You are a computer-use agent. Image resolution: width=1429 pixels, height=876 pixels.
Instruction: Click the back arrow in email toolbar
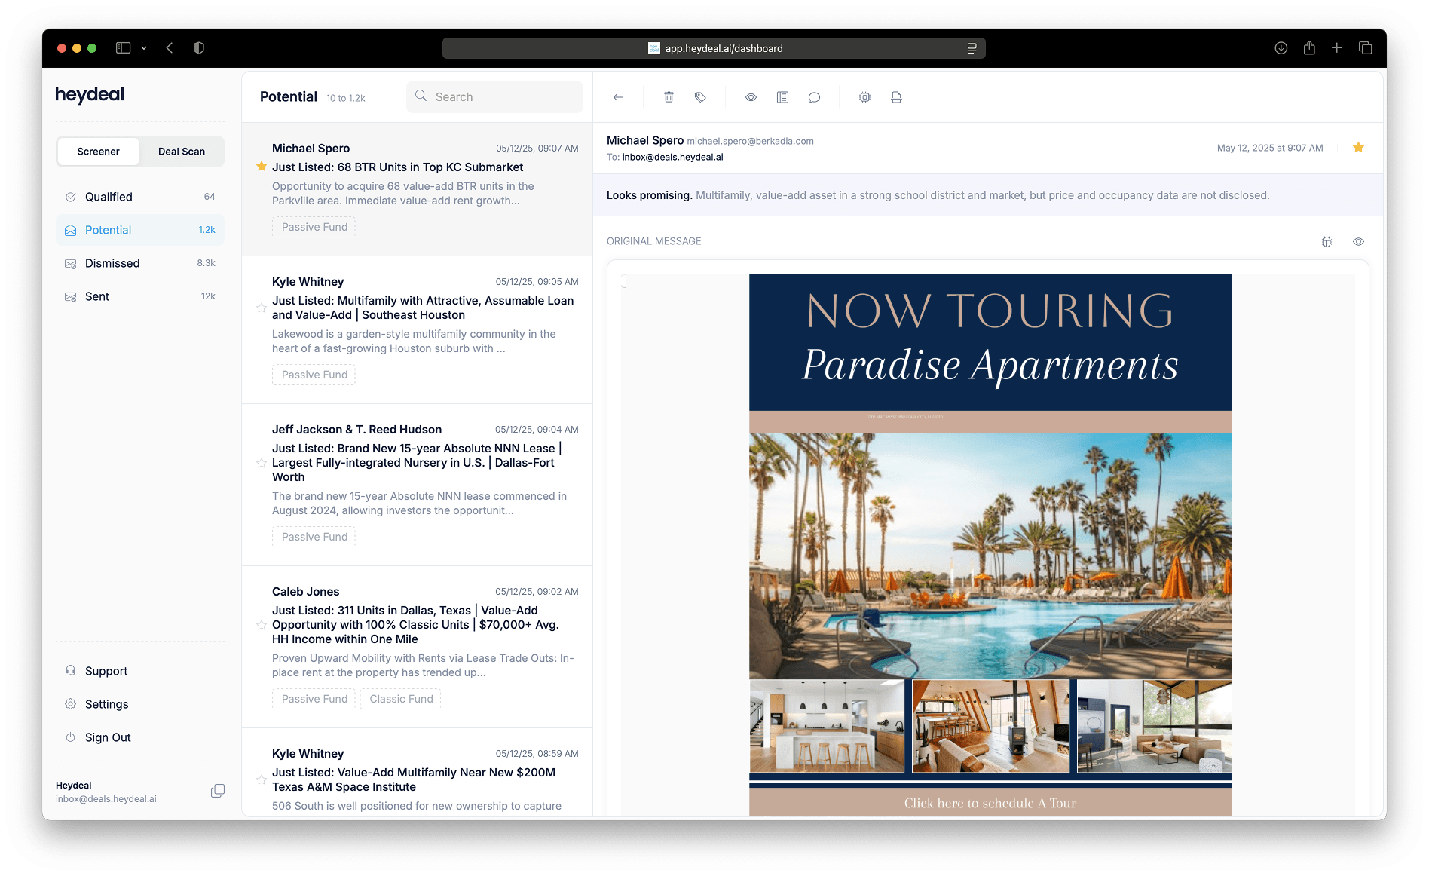click(x=618, y=97)
